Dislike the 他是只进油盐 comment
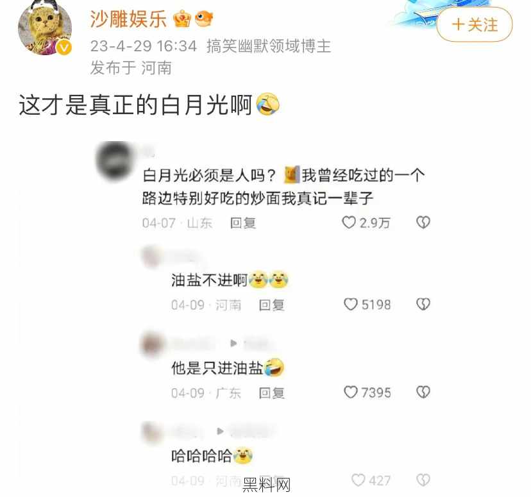Viewport: 531px width, 497px height. click(x=423, y=392)
